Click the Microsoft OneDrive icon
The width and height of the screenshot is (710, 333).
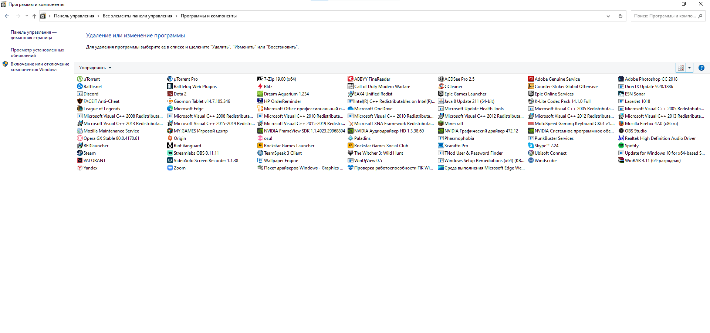[x=350, y=108]
